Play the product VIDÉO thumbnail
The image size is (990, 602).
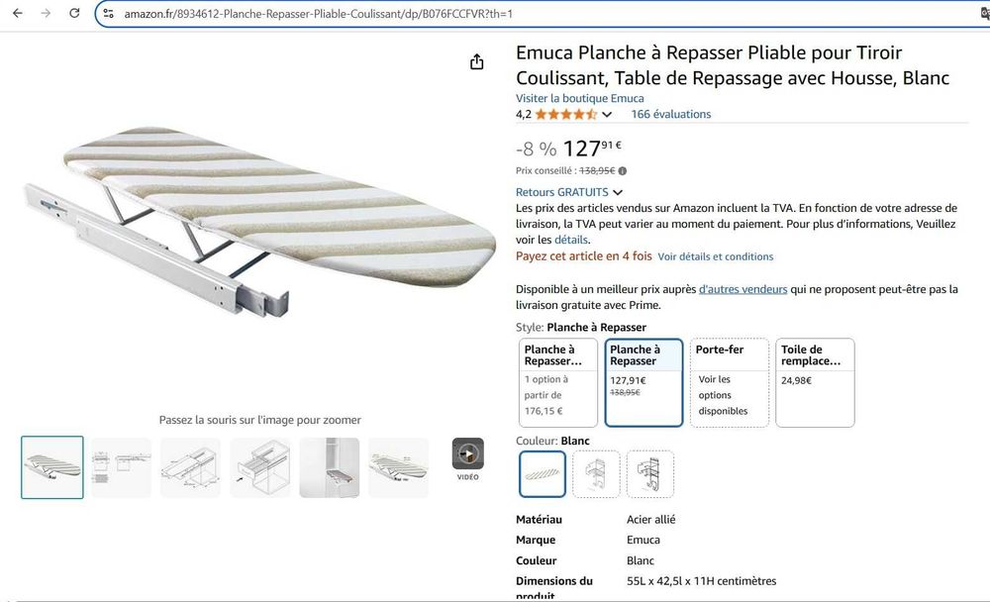coord(468,454)
